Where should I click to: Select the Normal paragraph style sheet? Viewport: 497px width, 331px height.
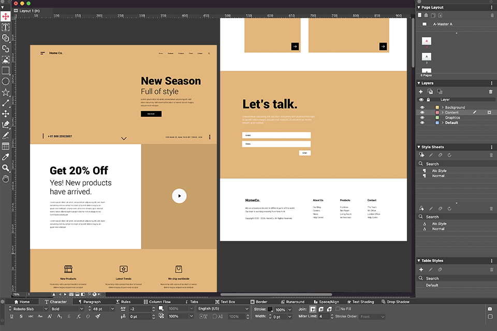coord(438,176)
